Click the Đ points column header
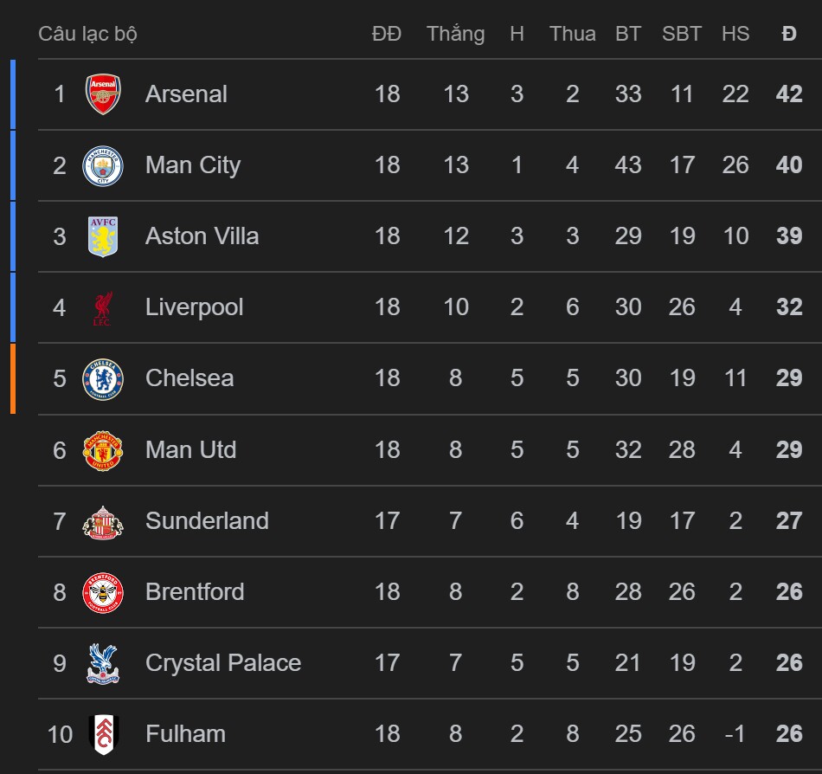The image size is (822, 774). (788, 34)
